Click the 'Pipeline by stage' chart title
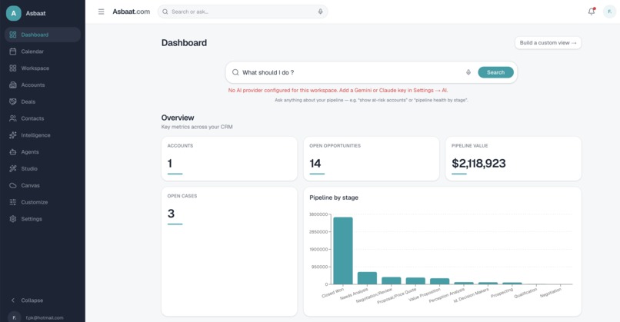 click(334, 198)
